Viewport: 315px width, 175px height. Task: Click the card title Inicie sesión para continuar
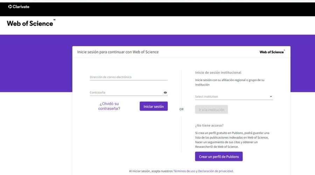(118, 52)
